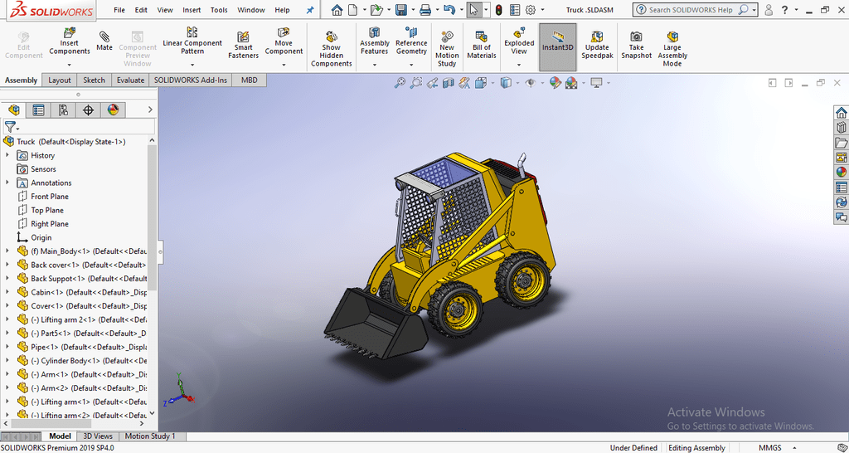
Task: Open PropertyManager tab icon
Action: coord(38,110)
